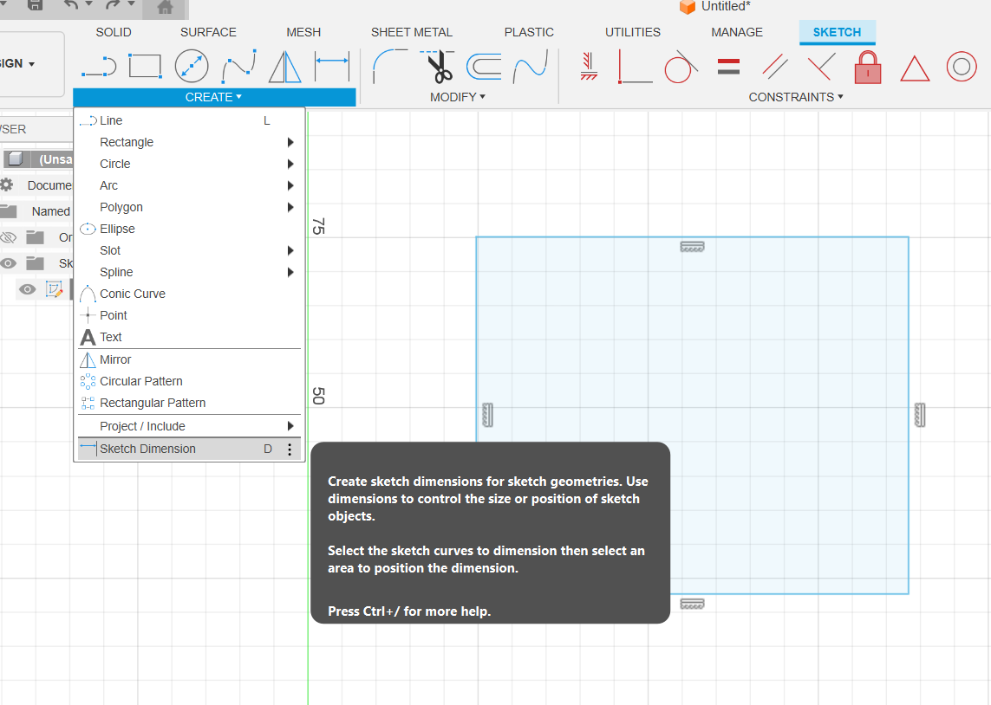Choose Mirror from the Create menu
Screen dimensions: 991x705
(x=189, y=359)
